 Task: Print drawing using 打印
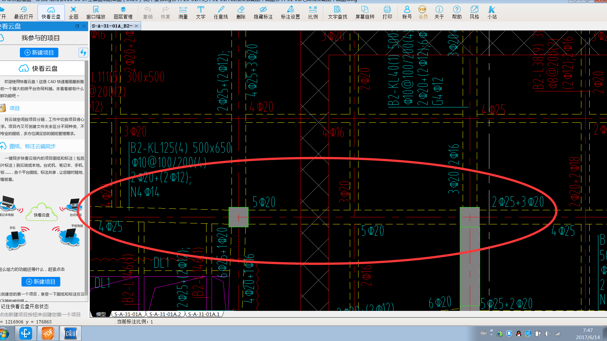(387, 12)
